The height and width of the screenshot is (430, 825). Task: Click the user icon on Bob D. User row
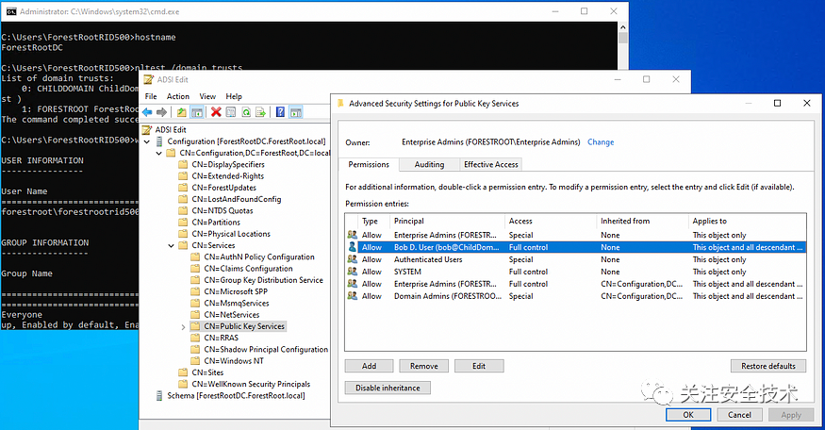click(352, 247)
